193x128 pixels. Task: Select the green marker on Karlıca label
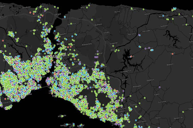(x=71, y=23)
